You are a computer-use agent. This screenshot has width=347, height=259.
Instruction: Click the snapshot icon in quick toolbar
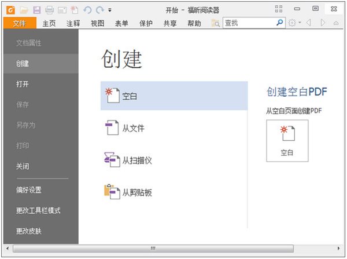point(62,10)
